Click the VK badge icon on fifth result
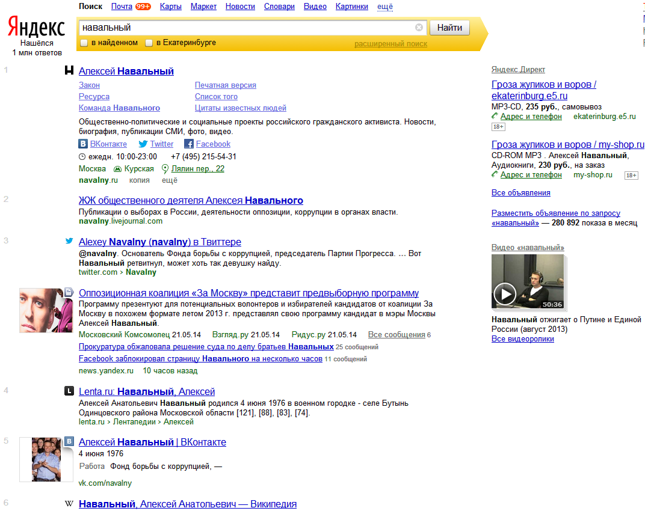 tap(69, 441)
